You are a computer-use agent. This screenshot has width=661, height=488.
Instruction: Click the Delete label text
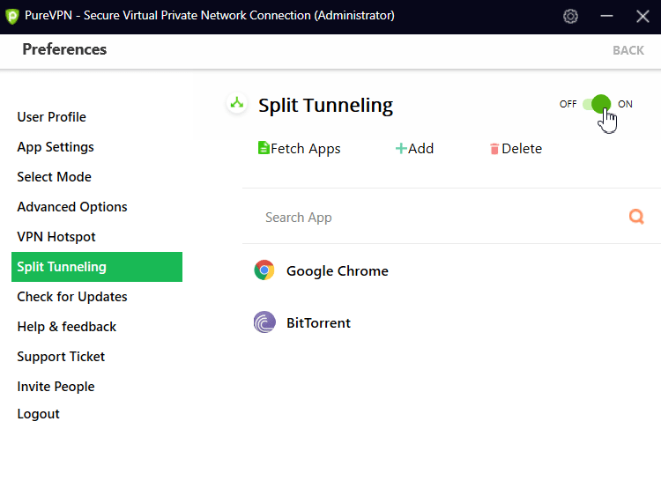(522, 148)
